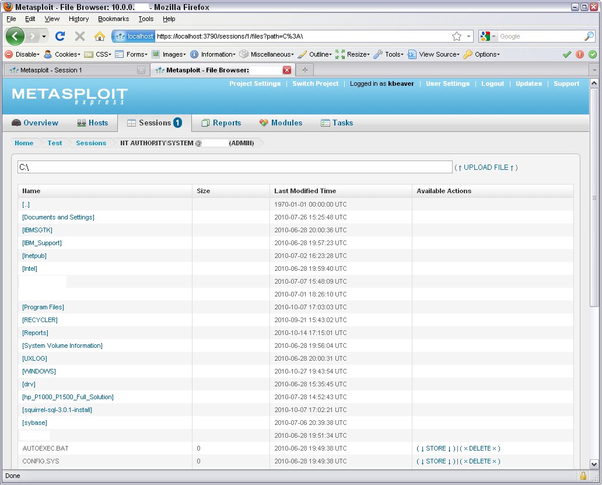Click the Metasploit Express logo
Viewport: 602px width, 485px height.
point(69,96)
